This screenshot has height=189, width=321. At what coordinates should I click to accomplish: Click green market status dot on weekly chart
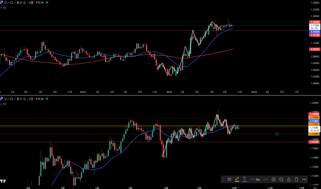(x=47, y=2)
